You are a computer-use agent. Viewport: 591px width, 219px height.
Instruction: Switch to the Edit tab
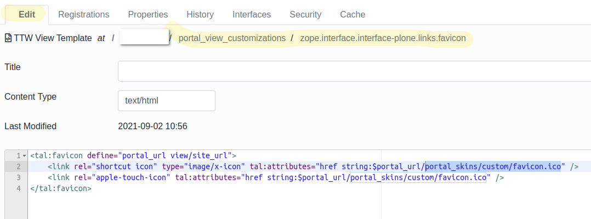point(27,15)
